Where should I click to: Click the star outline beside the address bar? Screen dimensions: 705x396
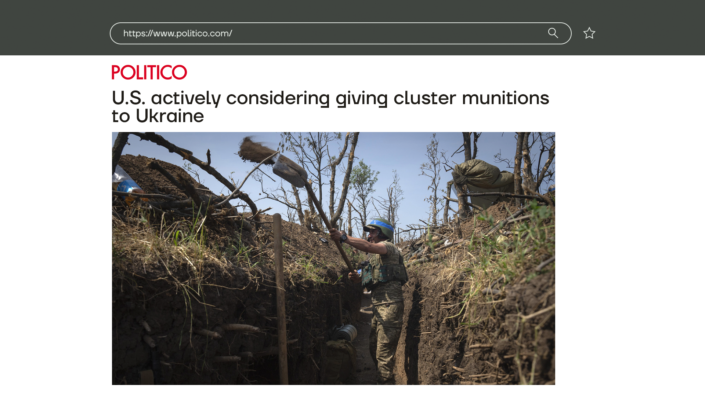coord(589,33)
